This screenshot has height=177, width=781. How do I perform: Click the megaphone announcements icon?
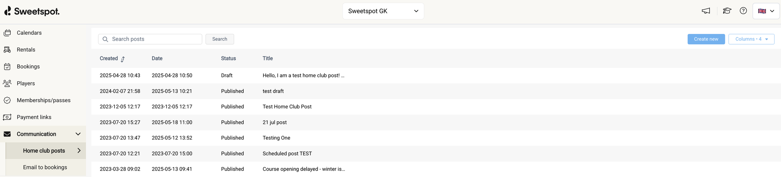pos(706,11)
